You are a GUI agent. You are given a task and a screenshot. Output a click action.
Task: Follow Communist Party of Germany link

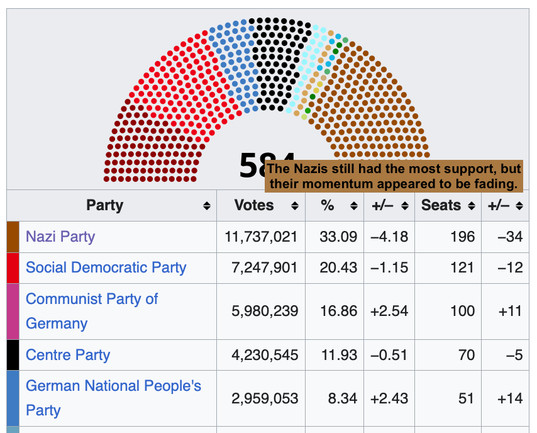92,311
